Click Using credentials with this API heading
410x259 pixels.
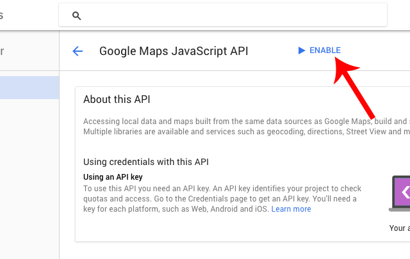click(x=146, y=162)
